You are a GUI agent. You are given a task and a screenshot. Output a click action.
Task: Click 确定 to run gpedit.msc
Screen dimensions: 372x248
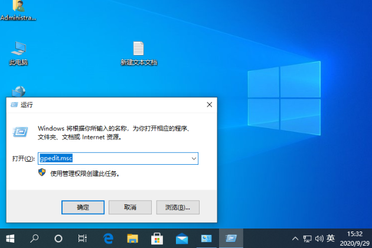click(83, 207)
